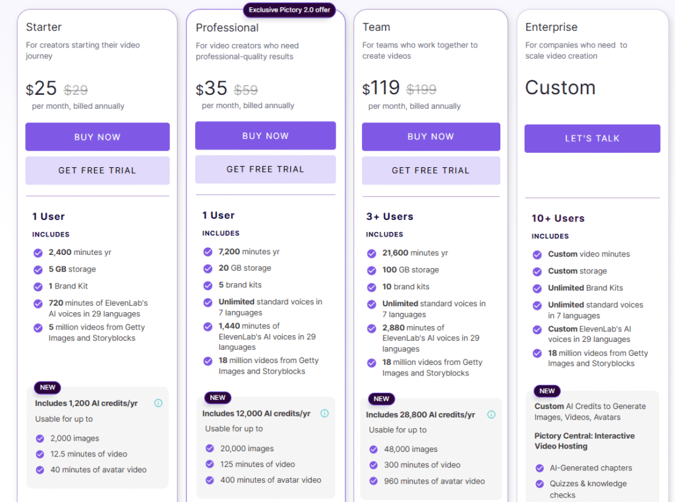The image size is (675, 502).
Task: Click checkmark next to 100 GB storage
Action: tap(372, 270)
